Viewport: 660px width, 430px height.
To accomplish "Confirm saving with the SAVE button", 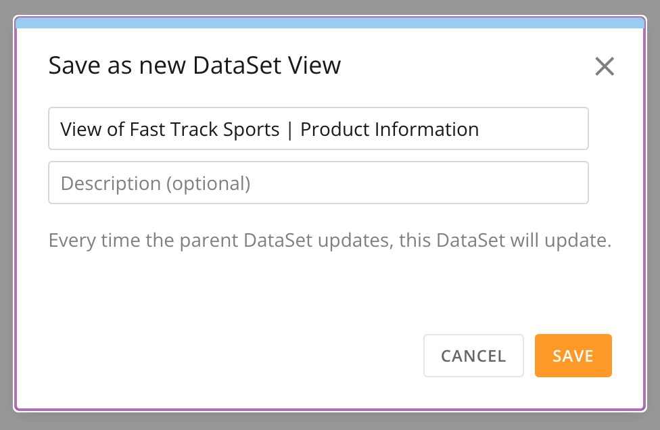I will pyautogui.click(x=573, y=356).
